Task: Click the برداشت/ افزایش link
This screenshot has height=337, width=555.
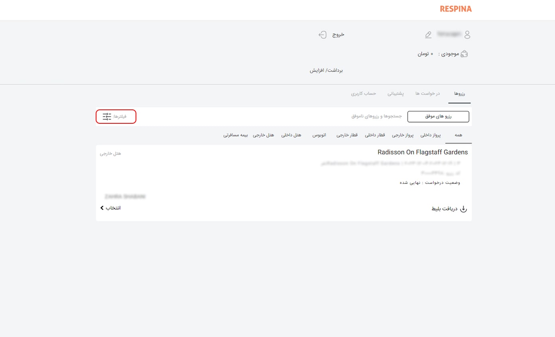Action: [x=326, y=70]
